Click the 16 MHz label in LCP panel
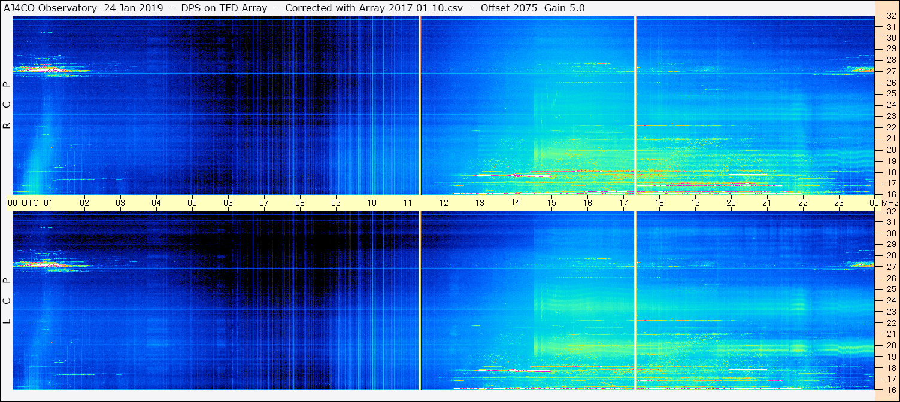 tap(890, 389)
